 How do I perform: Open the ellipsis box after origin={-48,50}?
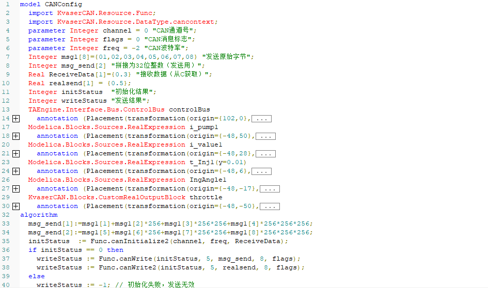tap(265, 136)
